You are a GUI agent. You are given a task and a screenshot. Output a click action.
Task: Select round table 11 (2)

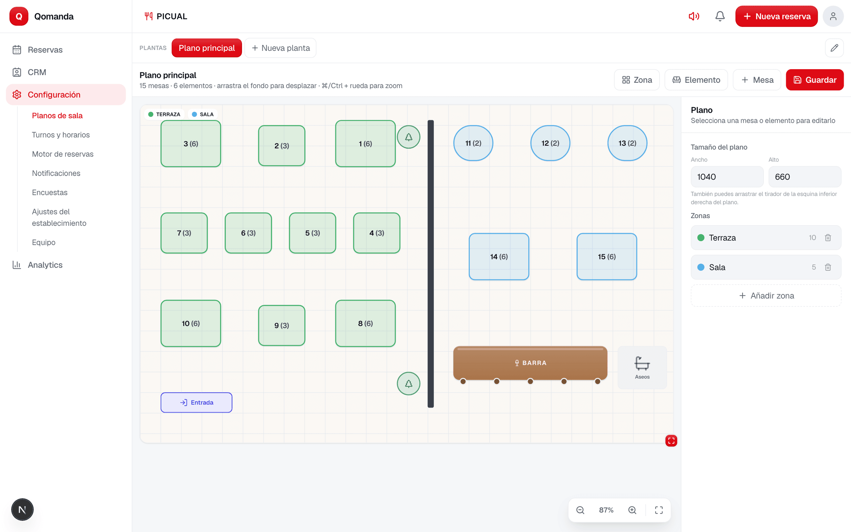473,143
